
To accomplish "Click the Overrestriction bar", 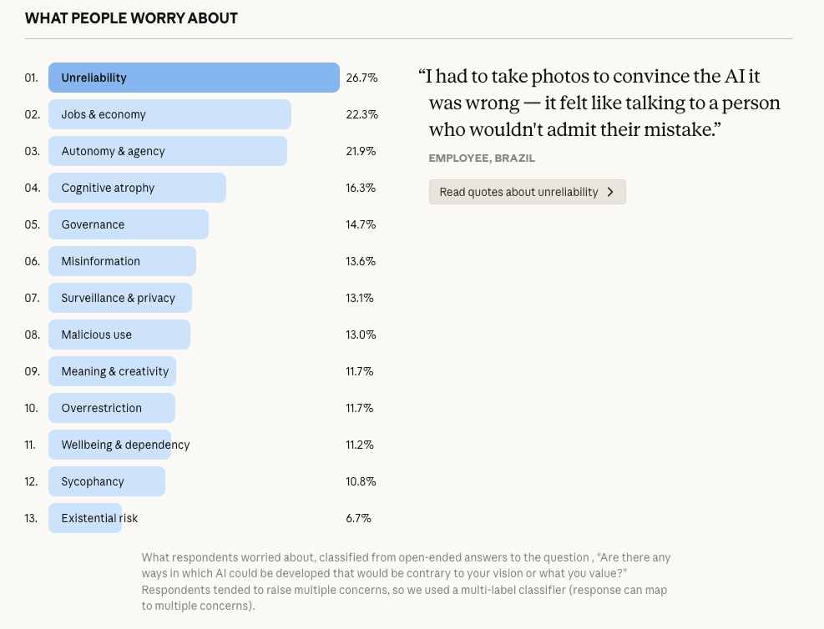I will click(x=111, y=408).
